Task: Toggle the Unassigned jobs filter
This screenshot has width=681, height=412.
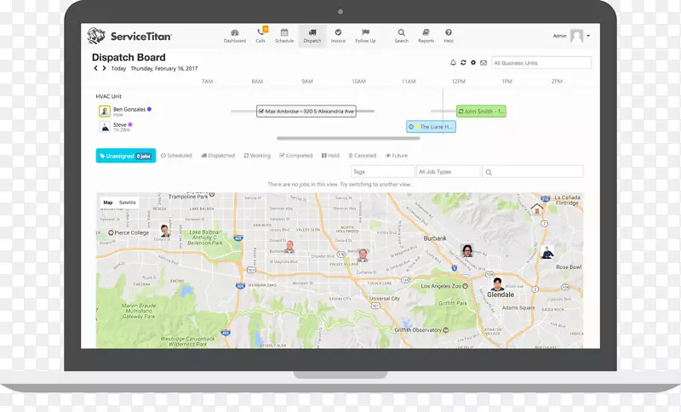Action: [x=125, y=156]
